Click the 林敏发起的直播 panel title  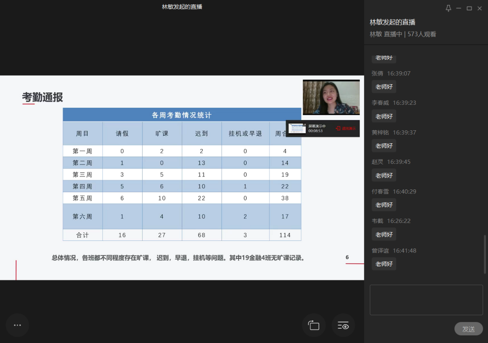pyautogui.click(x=392, y=22)
